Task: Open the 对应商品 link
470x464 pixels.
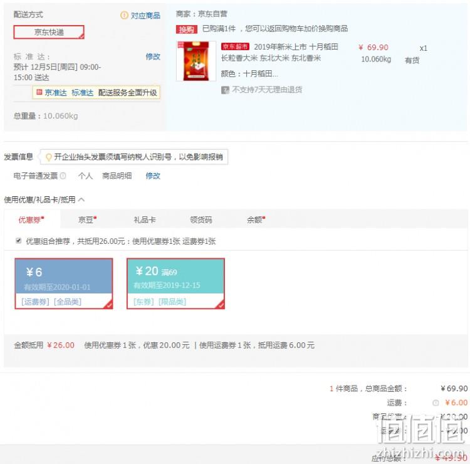Action: [145, 15]
